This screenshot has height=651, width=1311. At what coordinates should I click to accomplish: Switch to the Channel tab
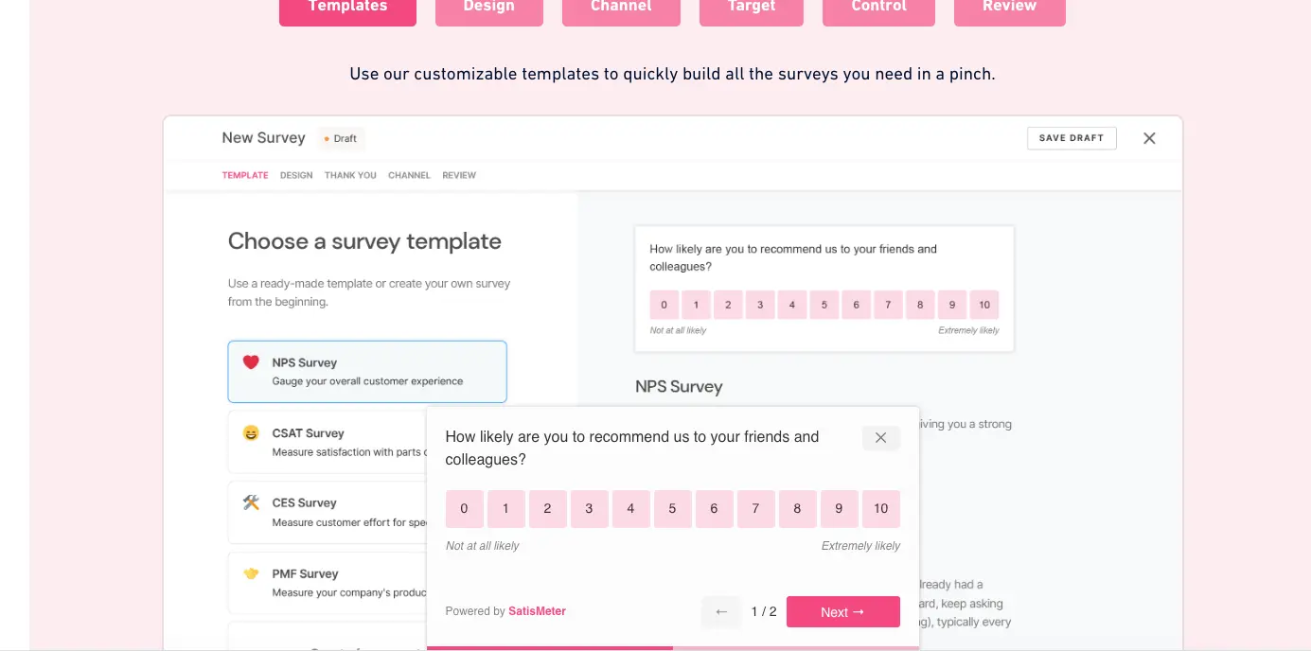(x=621, y=9)
